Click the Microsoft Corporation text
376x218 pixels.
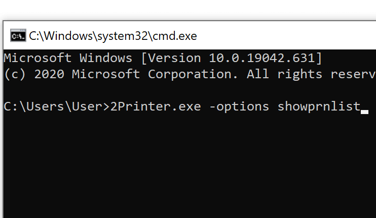click(x=155, y=74)
